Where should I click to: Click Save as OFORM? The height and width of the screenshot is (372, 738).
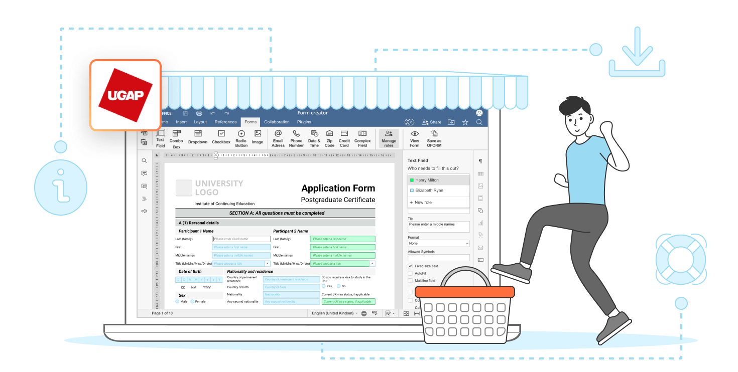pyautogui.click(x=434, y=138)
